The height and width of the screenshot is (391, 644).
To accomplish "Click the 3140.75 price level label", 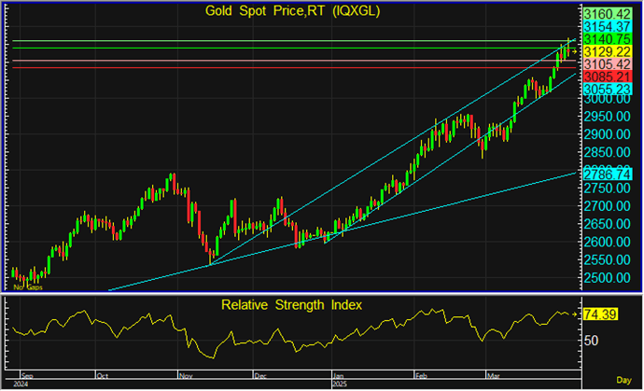I will click(605, 39).
